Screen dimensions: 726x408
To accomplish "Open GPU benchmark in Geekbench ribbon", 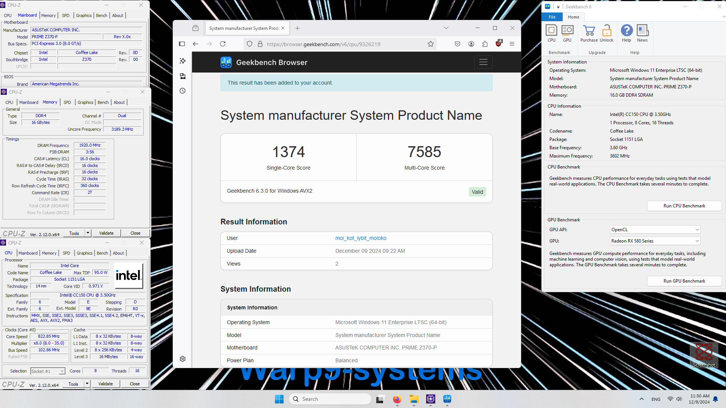I will click(567, 33).
